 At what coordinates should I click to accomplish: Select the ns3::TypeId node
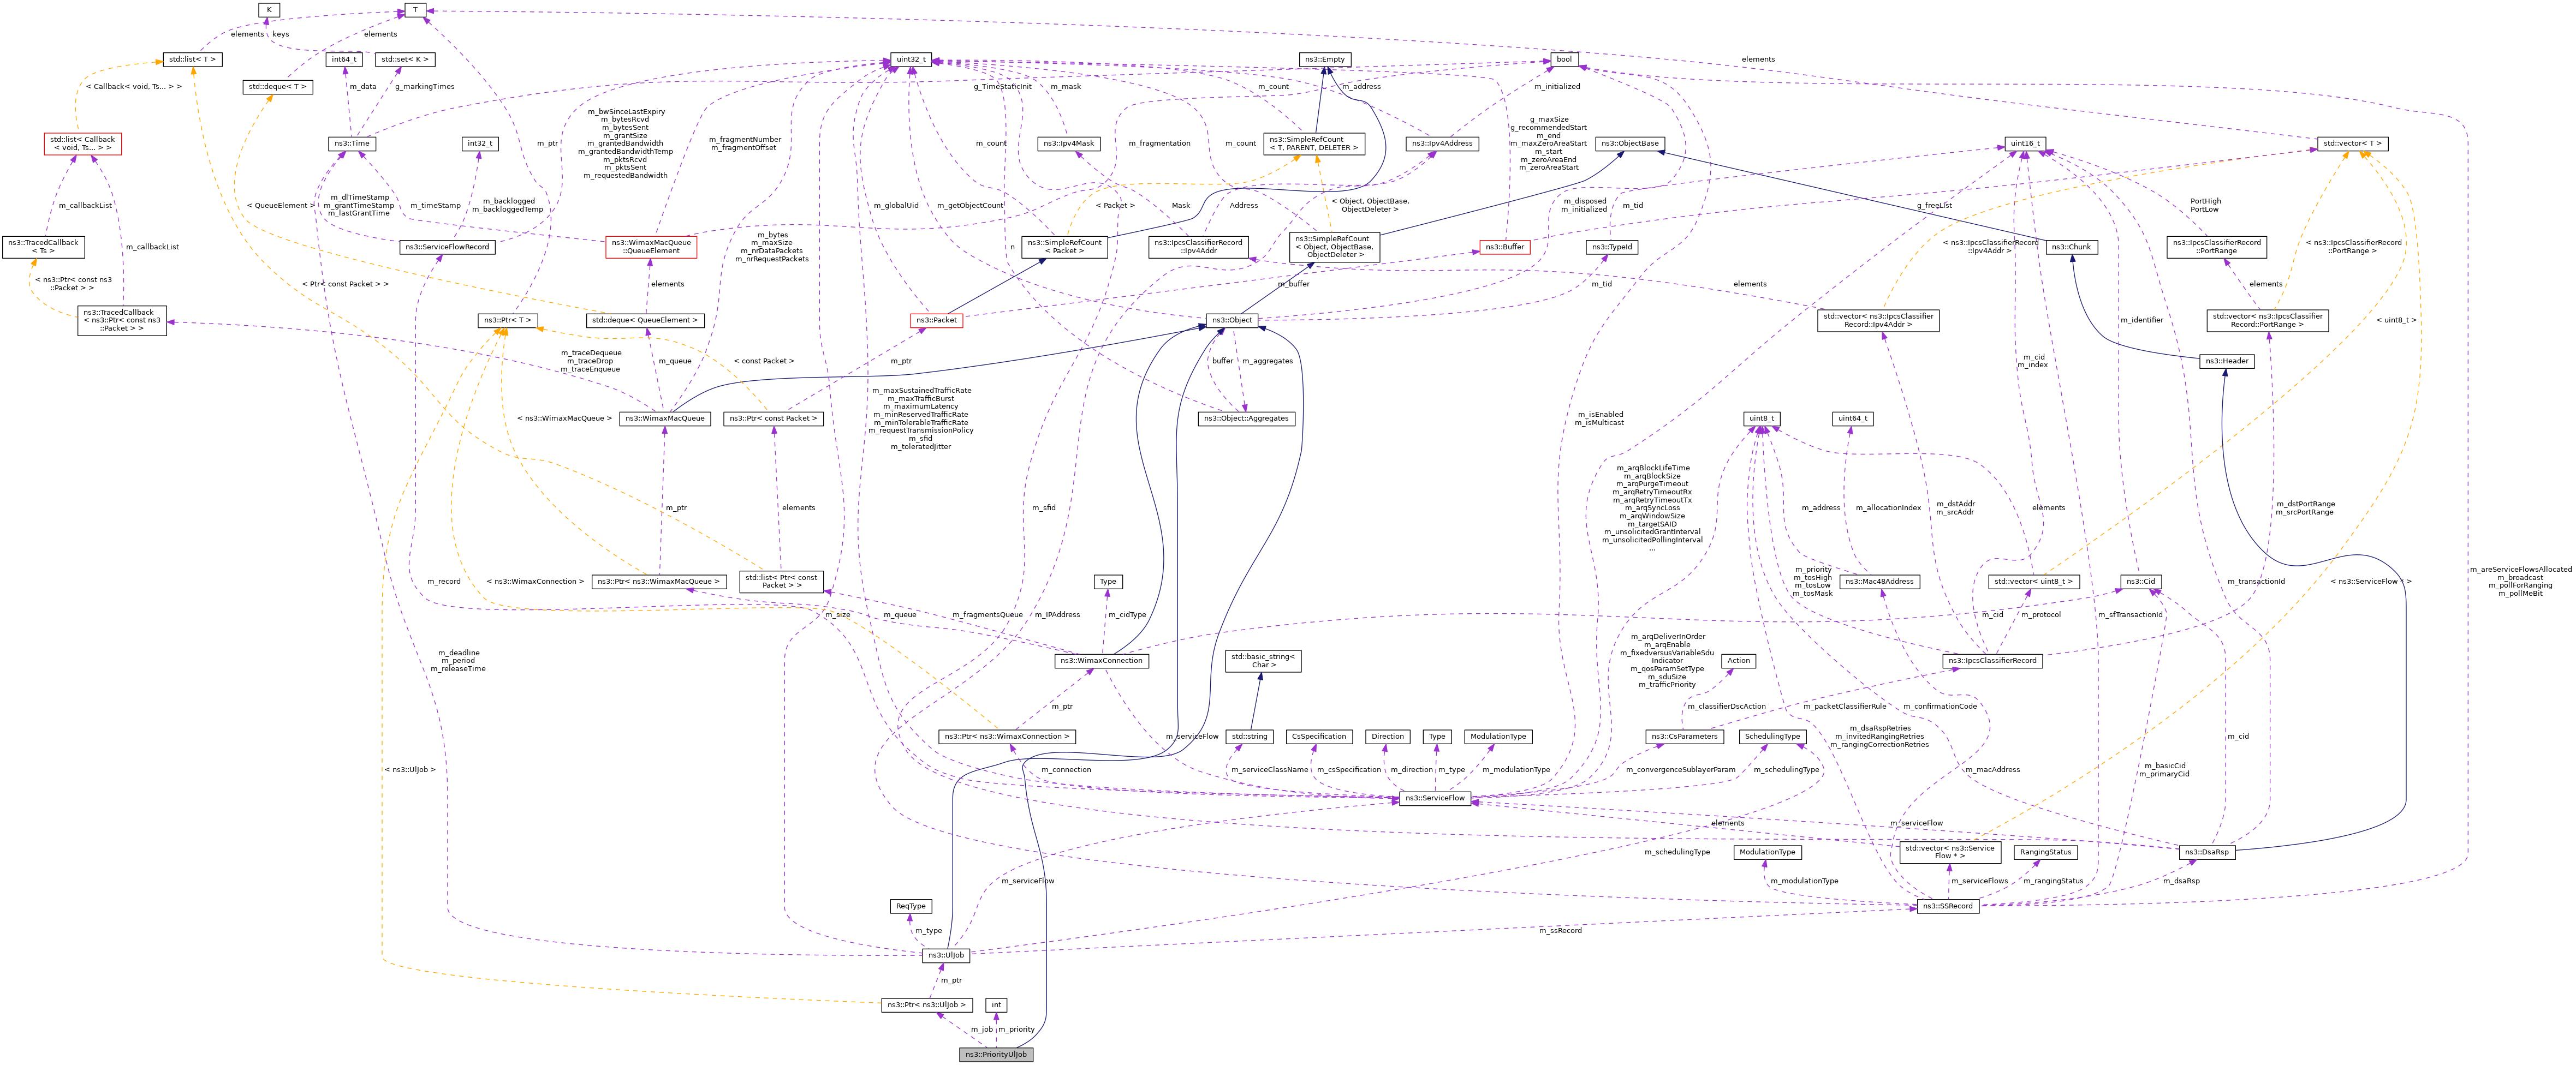1611,247
